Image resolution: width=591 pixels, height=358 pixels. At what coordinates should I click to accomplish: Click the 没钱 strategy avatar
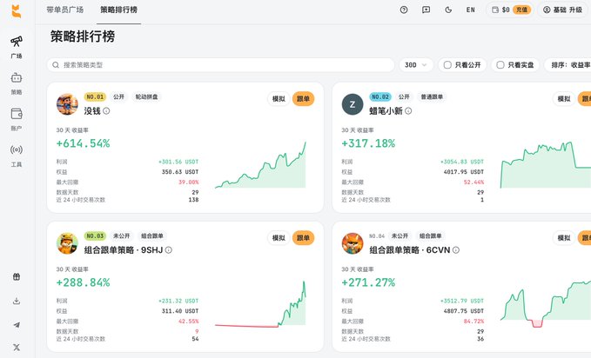[67, 104]
